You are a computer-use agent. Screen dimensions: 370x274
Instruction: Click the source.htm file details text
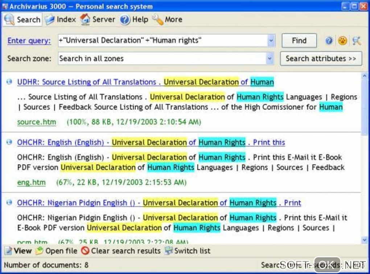pyautogui.click(x=134, y=122)
